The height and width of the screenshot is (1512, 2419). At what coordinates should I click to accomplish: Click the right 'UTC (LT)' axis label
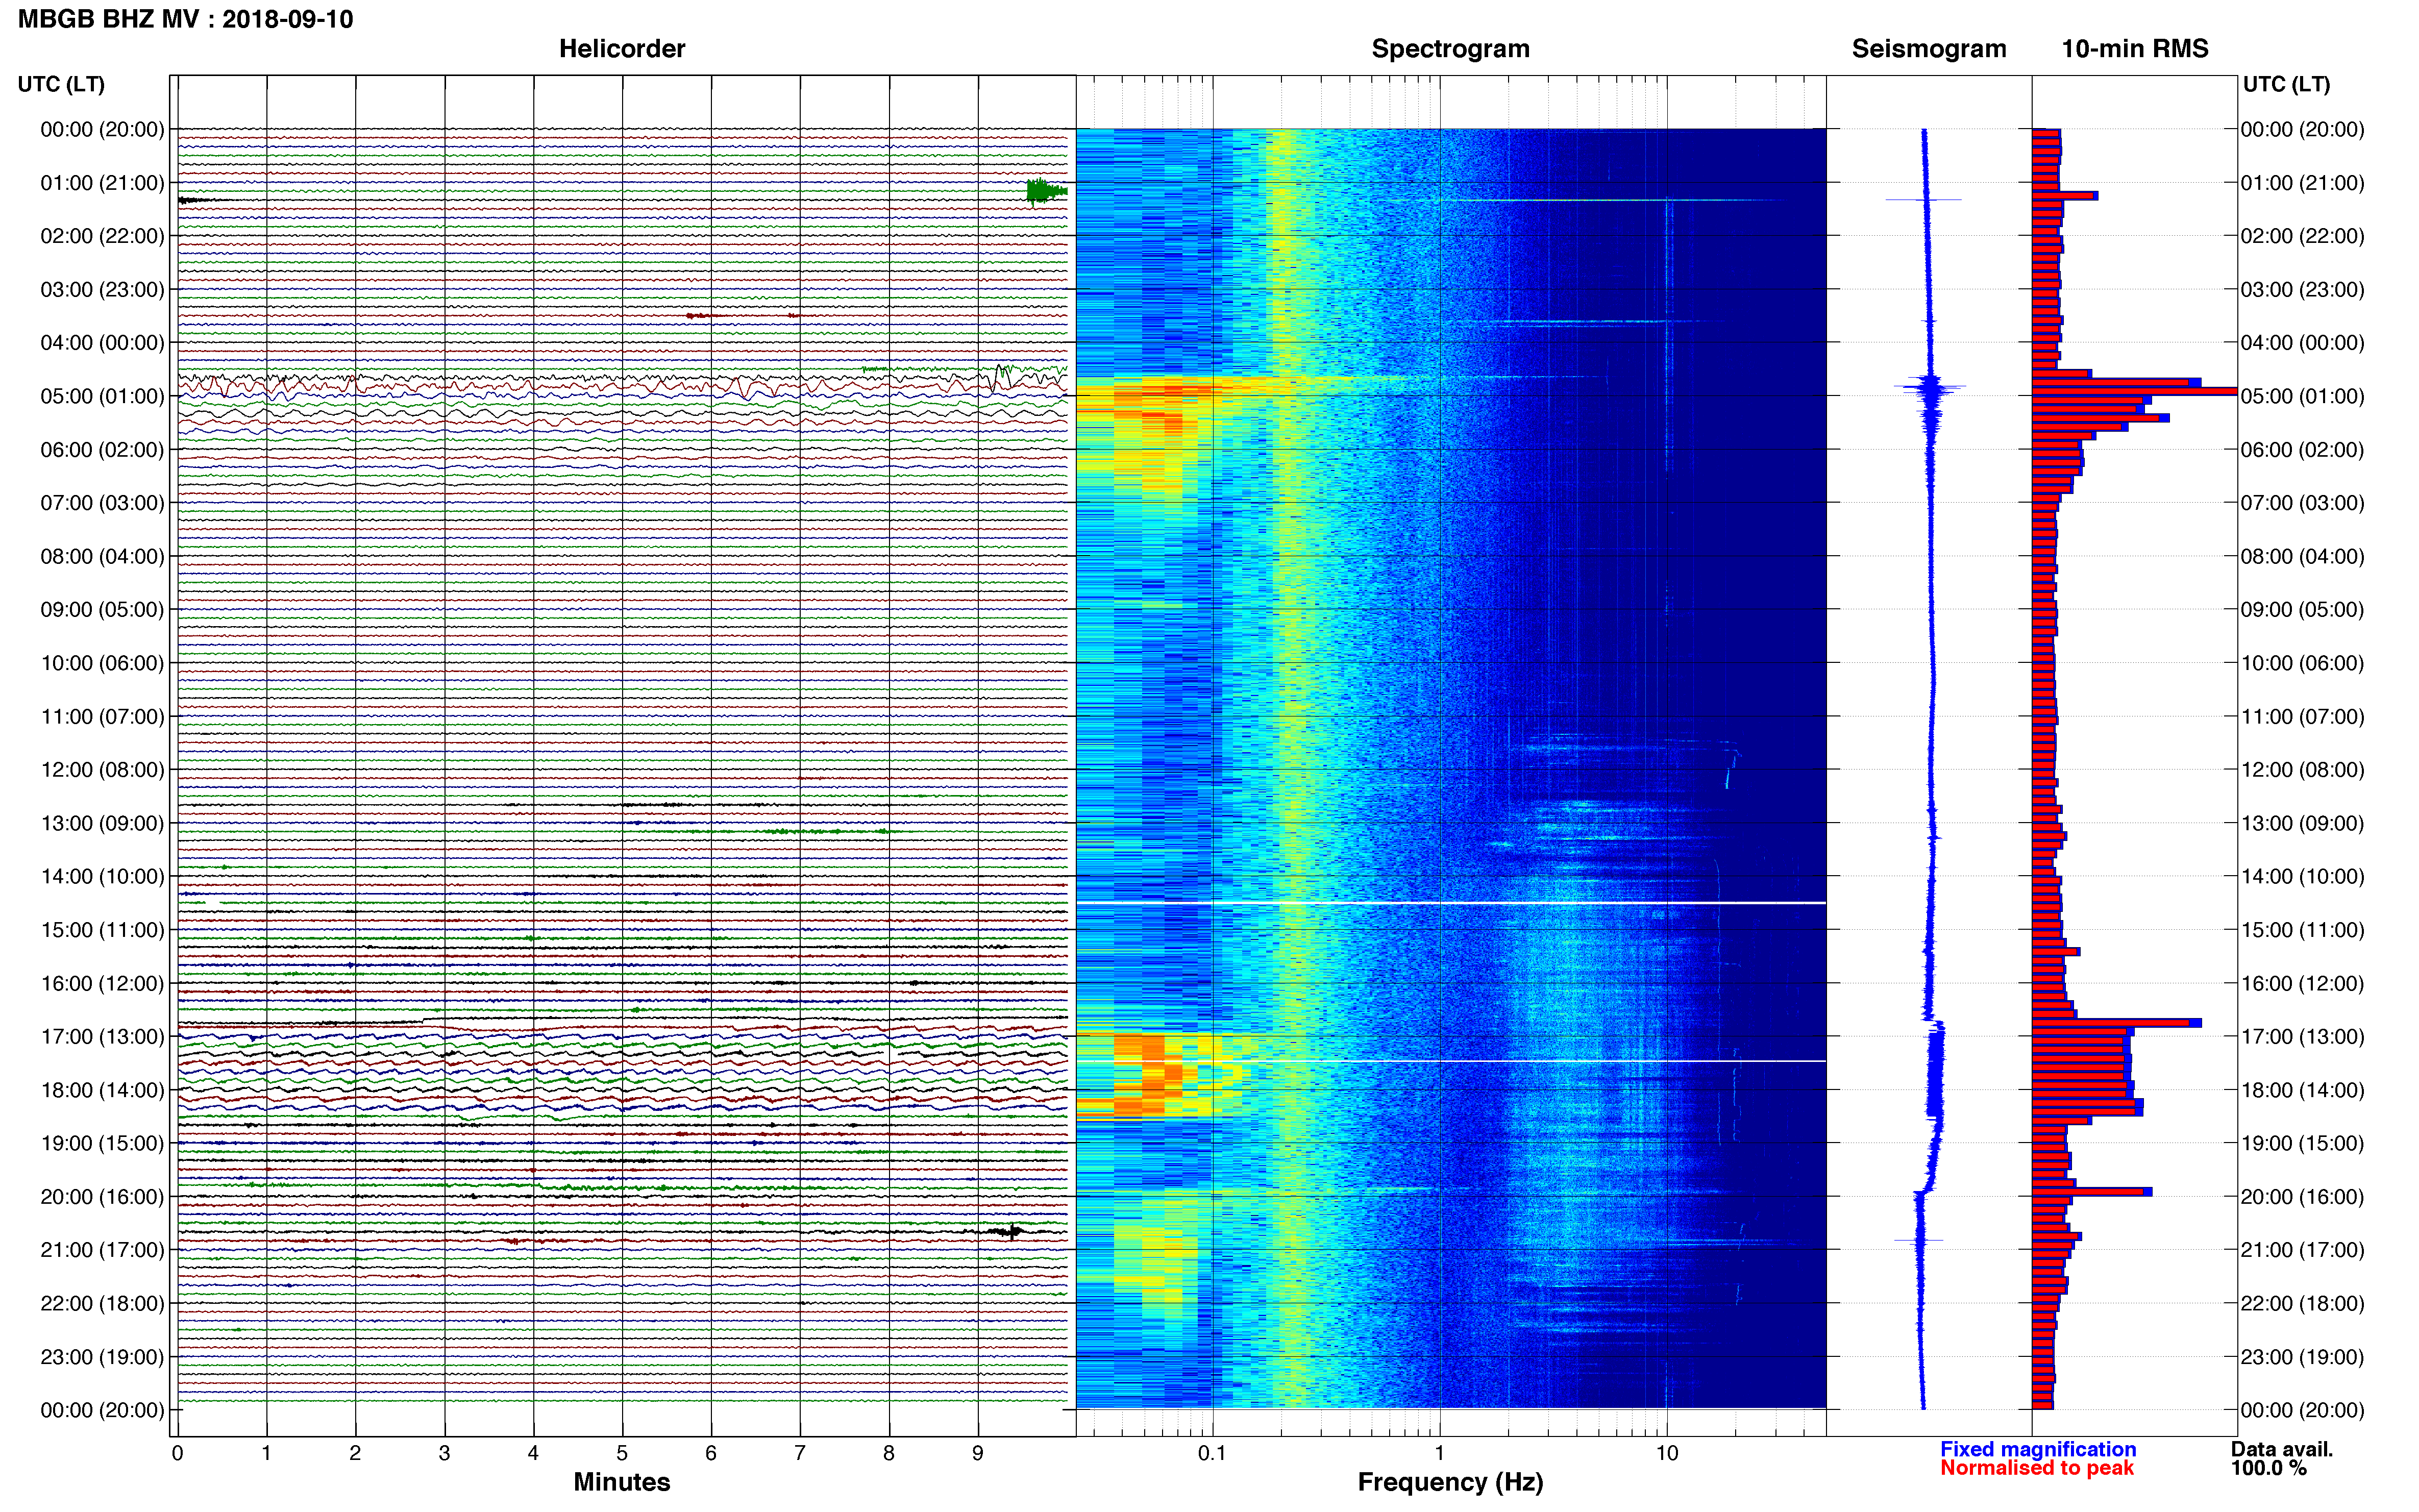tap(2286, 84)
